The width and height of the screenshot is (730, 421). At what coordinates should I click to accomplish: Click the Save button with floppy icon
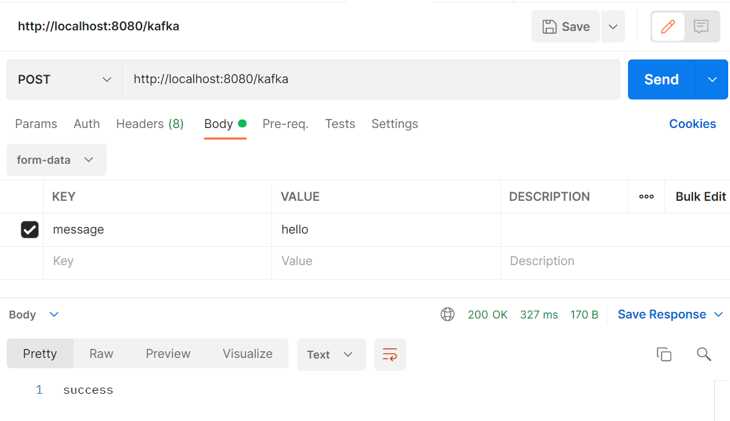pos(565,27)
